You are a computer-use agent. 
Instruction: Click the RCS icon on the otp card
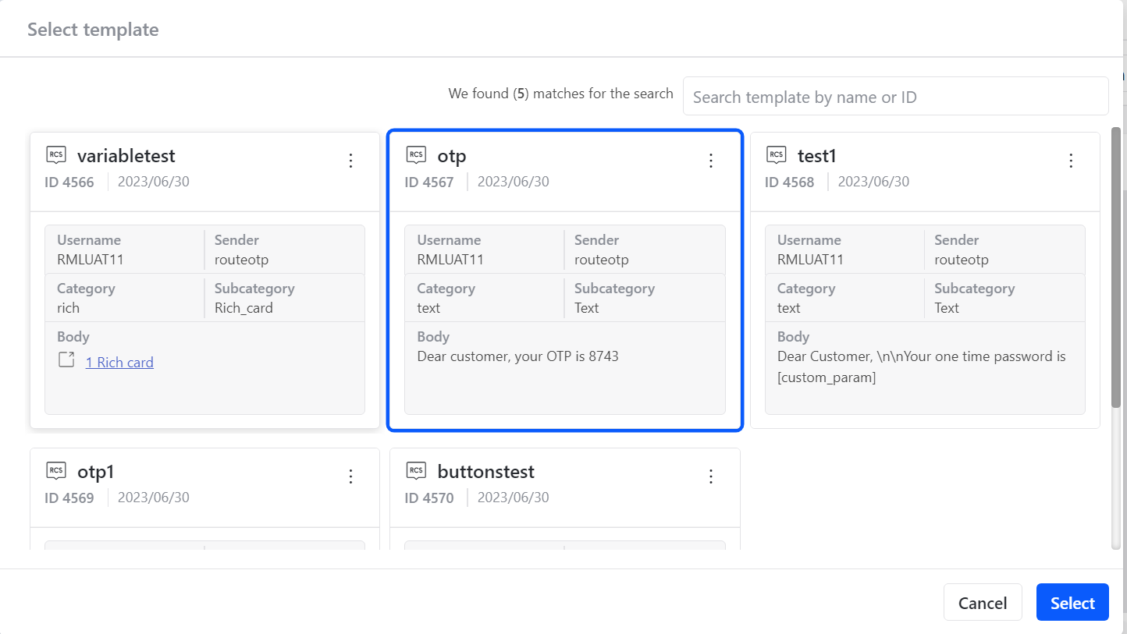click(x=416, y=154)
